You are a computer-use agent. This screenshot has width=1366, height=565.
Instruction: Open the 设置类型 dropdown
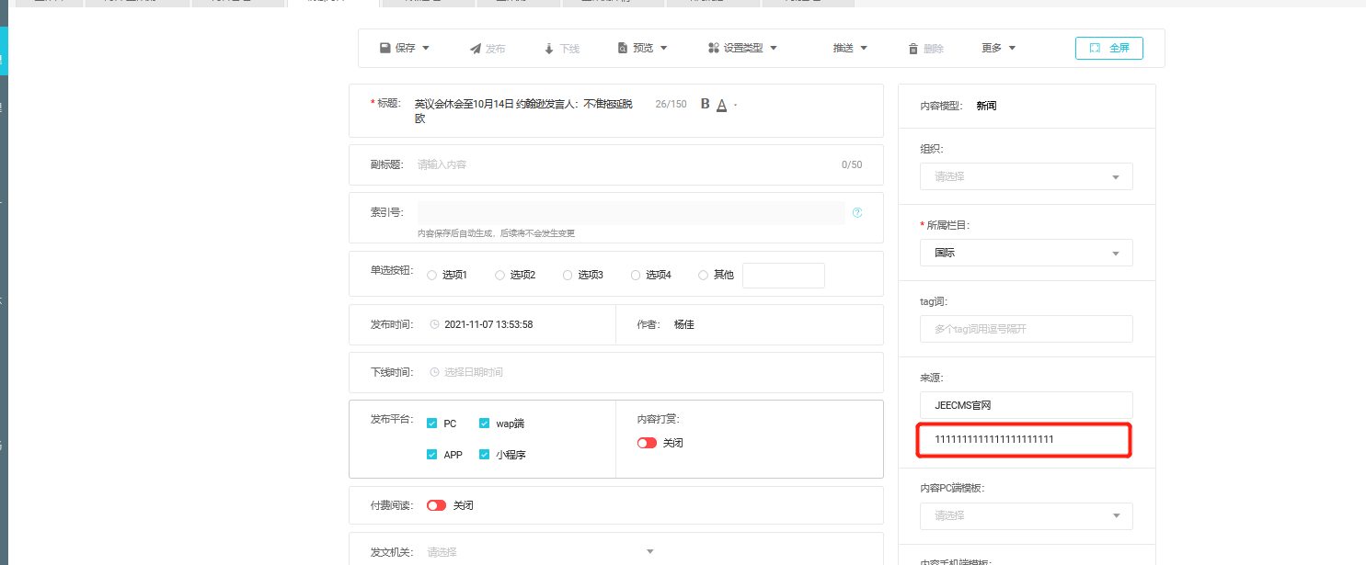[742, 48]
